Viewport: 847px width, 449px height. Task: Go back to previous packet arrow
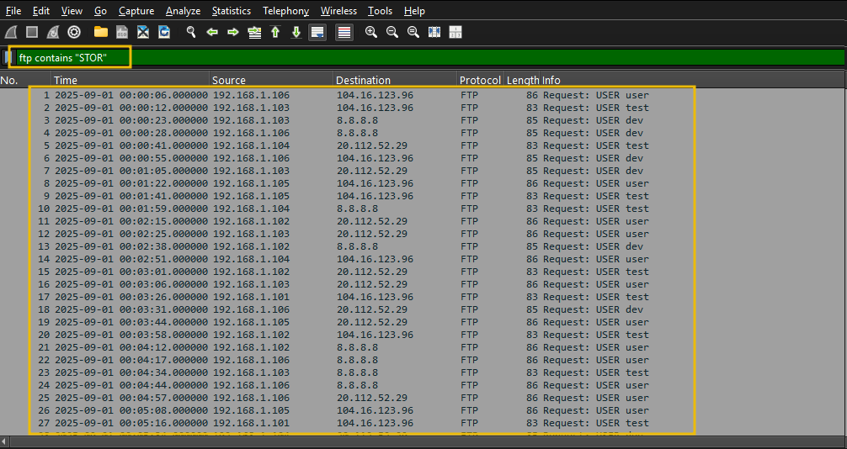tap(212, 33)
